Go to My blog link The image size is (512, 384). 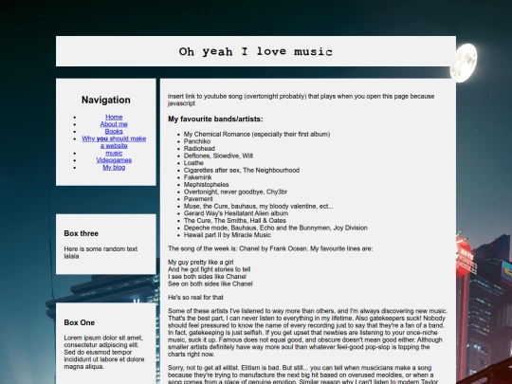click(x=114, y=167)
